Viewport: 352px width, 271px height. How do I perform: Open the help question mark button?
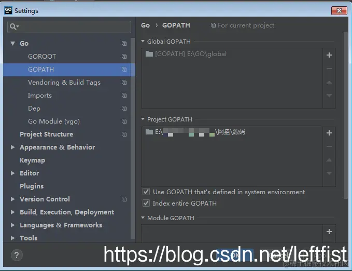[17, 255]
